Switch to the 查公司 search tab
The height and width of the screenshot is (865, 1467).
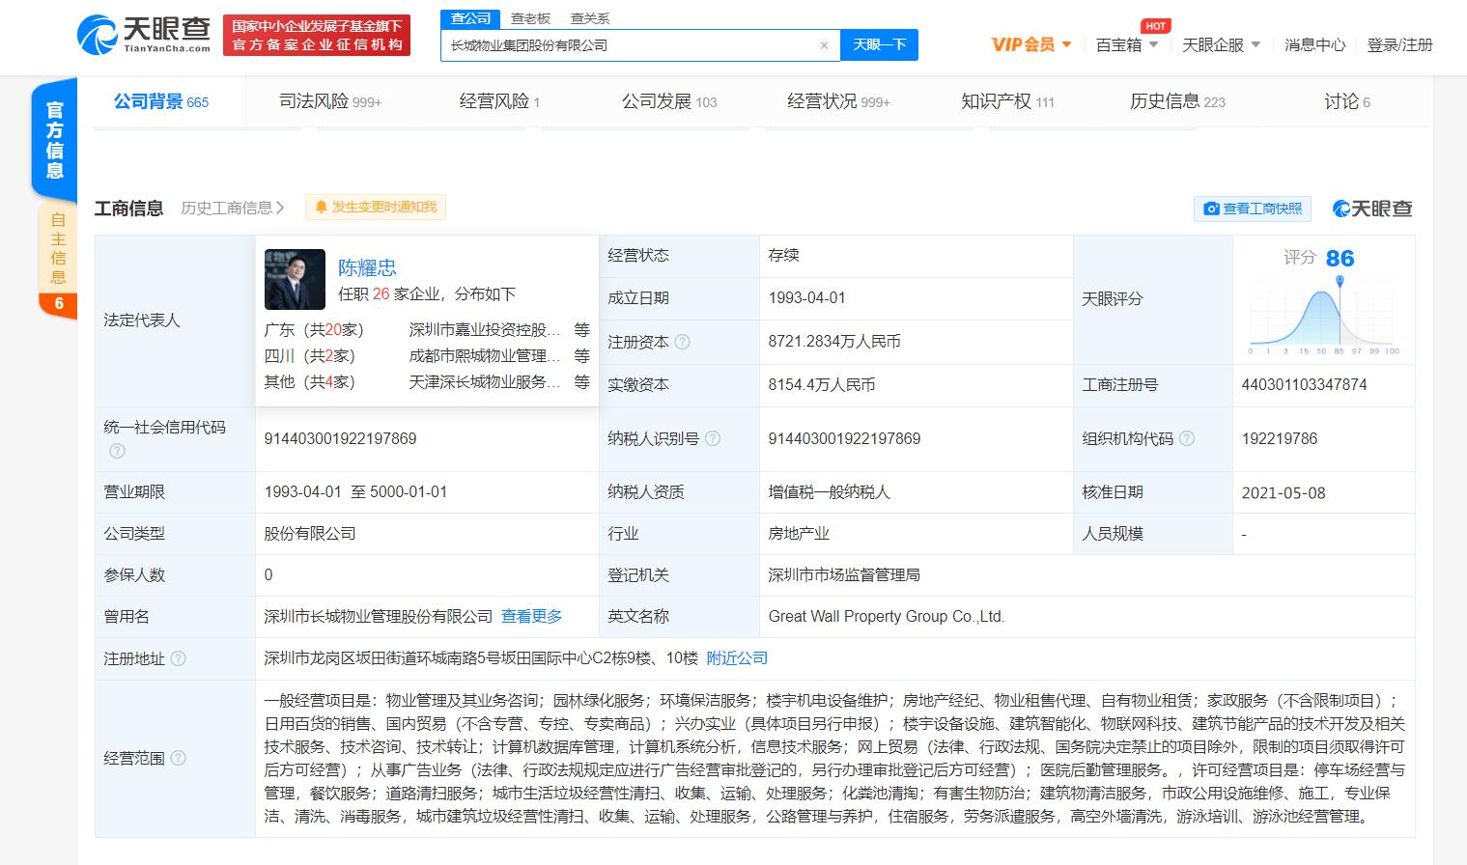(470, 18)
